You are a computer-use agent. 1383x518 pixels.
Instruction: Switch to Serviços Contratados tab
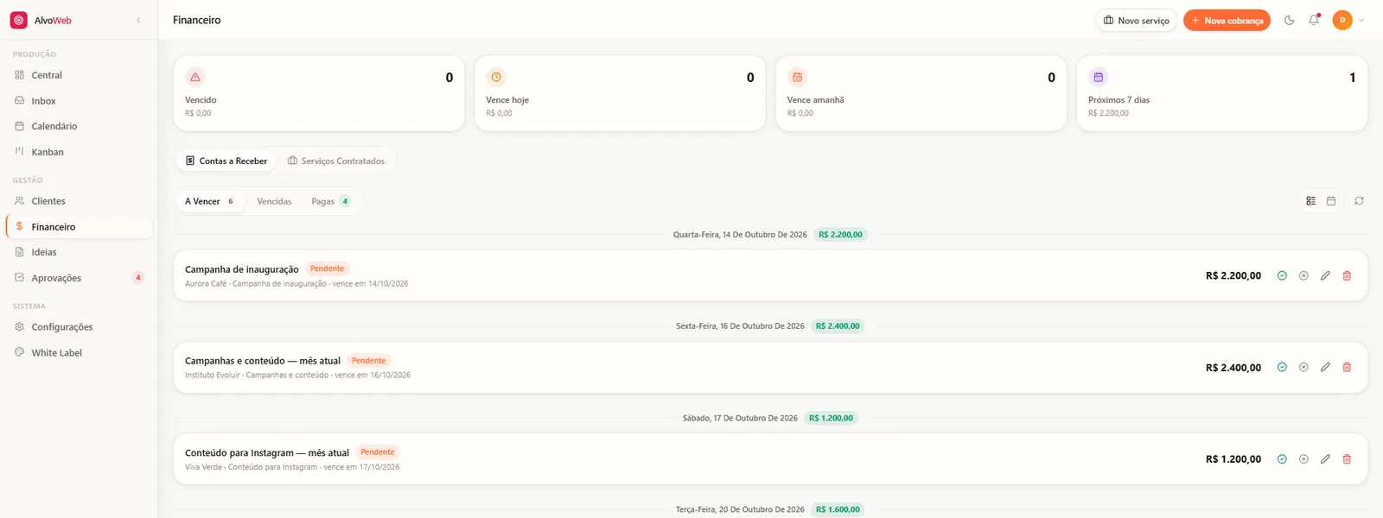click(x=336, y=161)
